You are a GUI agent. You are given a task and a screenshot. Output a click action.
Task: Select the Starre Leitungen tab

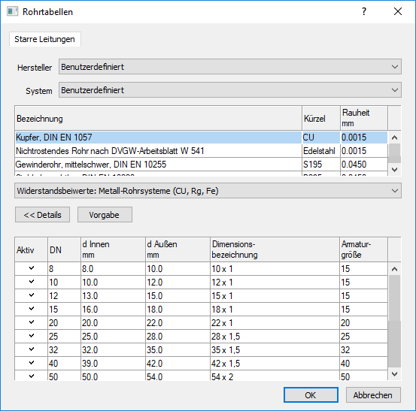tap(45, 39)
